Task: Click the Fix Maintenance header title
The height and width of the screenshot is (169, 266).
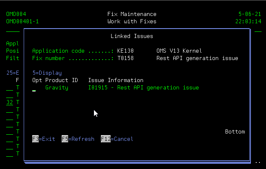Action: 132,14
